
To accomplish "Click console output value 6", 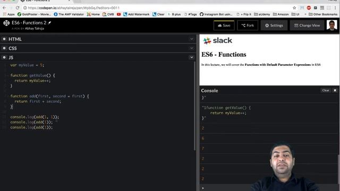I will pyautogui.click(x=203, y=138).
